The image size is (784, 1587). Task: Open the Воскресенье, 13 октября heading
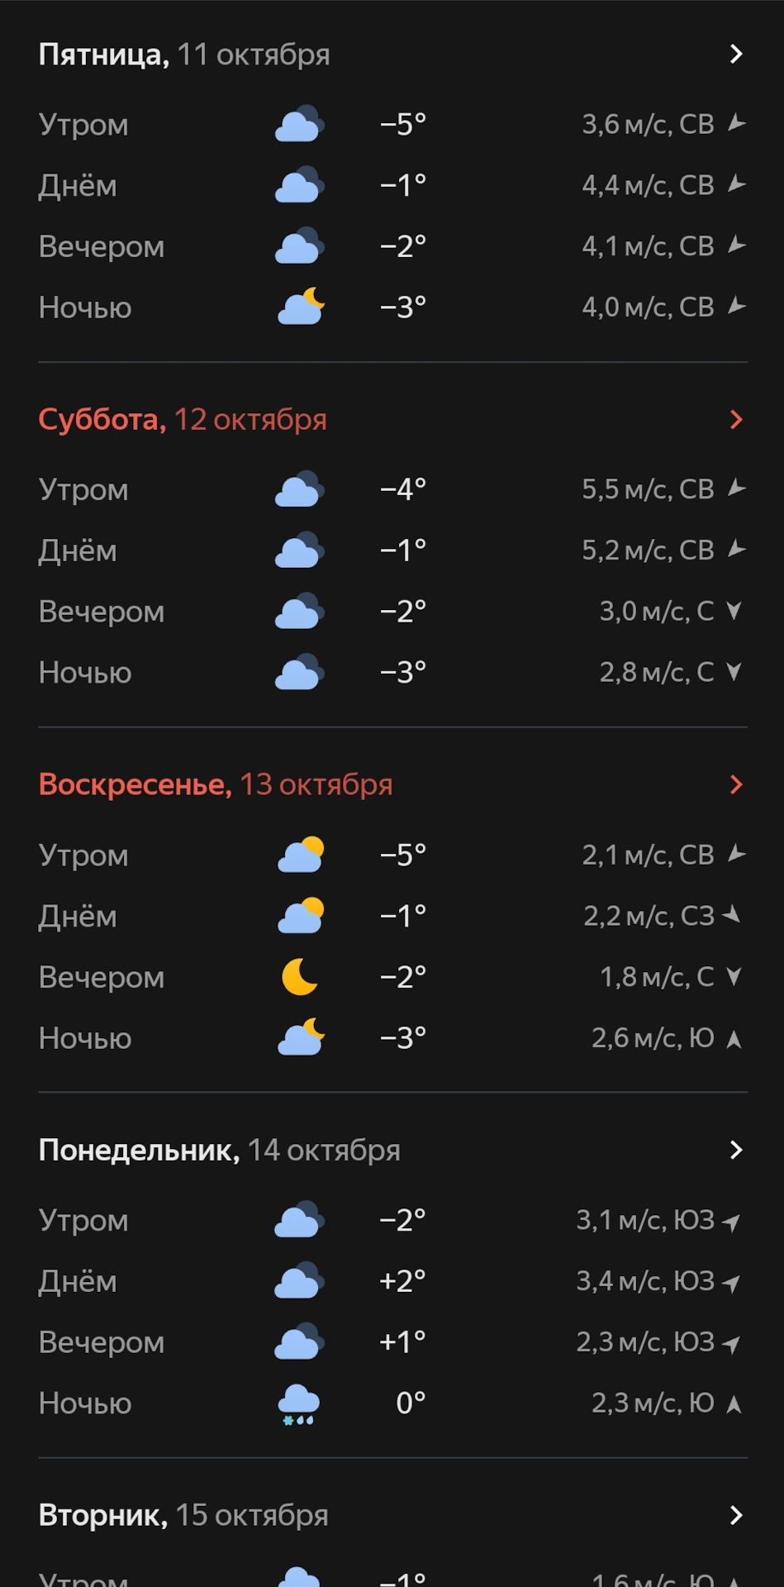tap(216, 785)
